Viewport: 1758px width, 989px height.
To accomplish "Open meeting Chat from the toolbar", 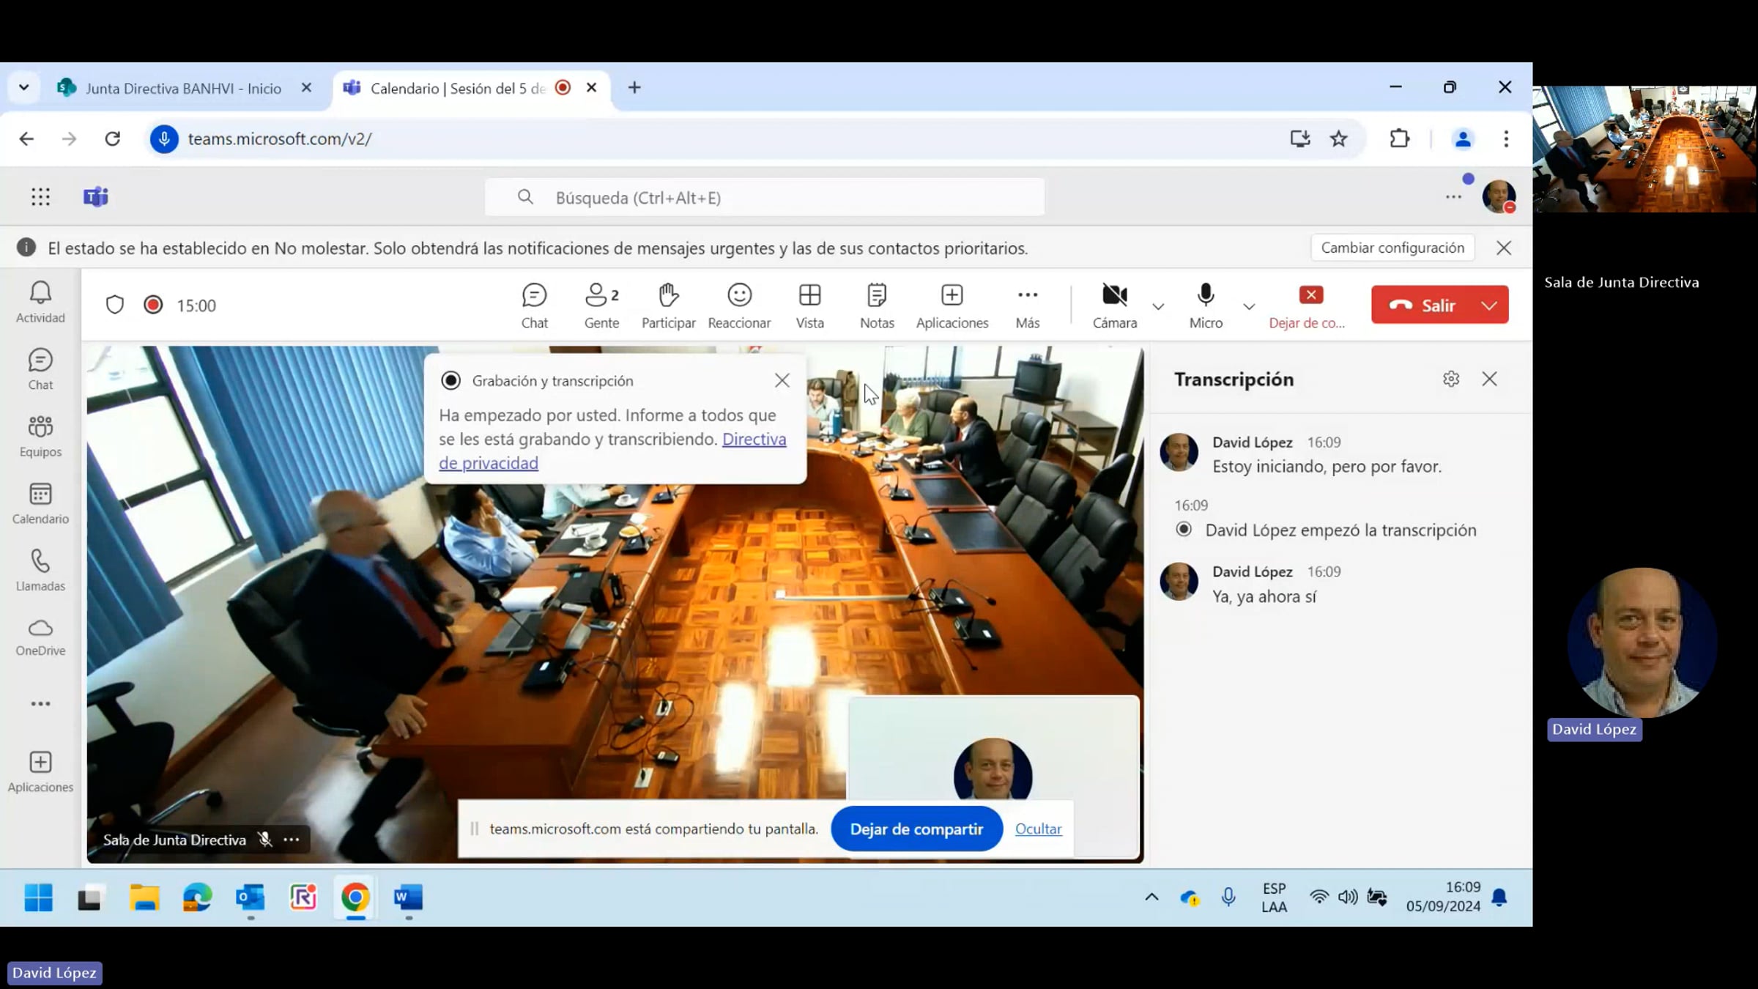I will (535, 306).
